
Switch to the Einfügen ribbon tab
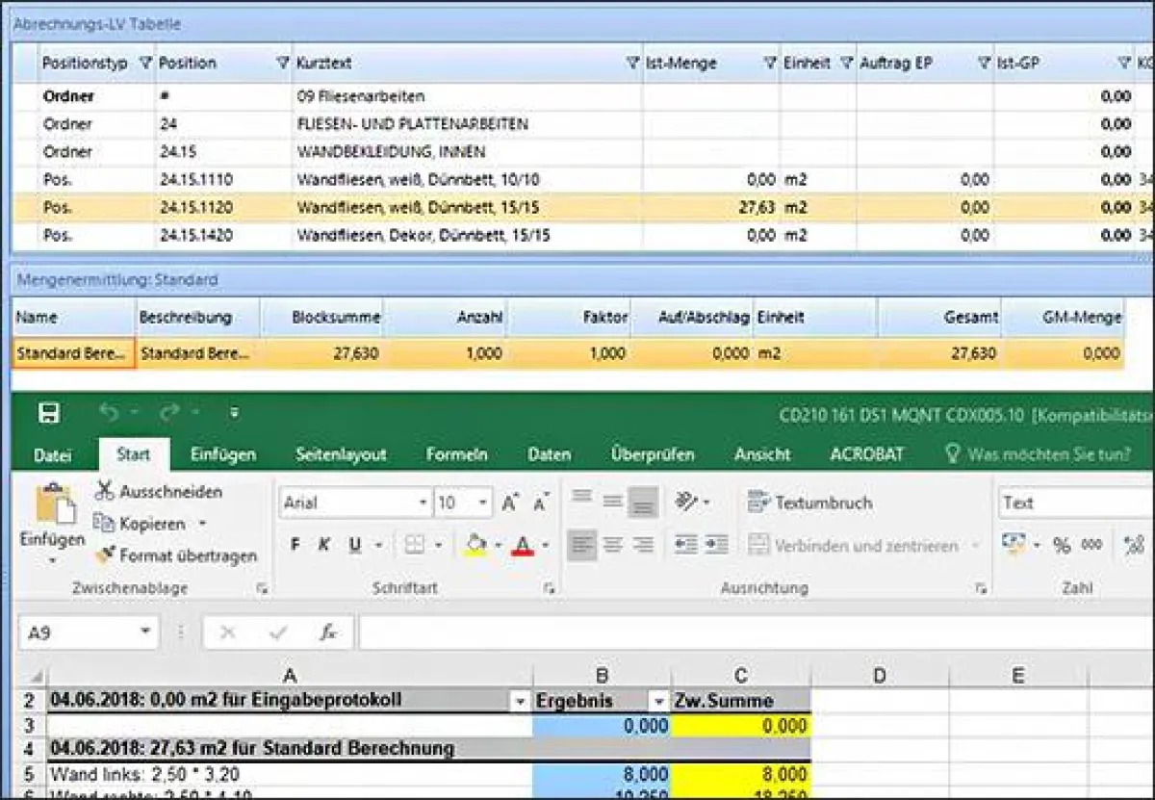(222, 453)
